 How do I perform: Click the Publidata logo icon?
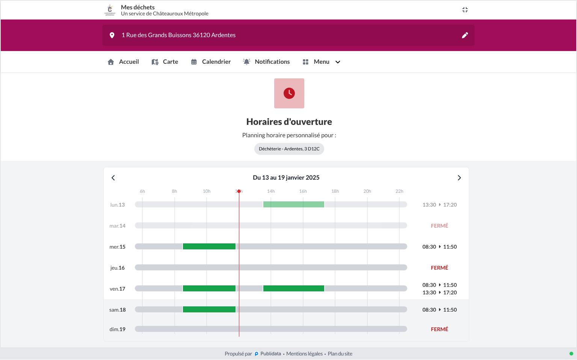[257, 354]
